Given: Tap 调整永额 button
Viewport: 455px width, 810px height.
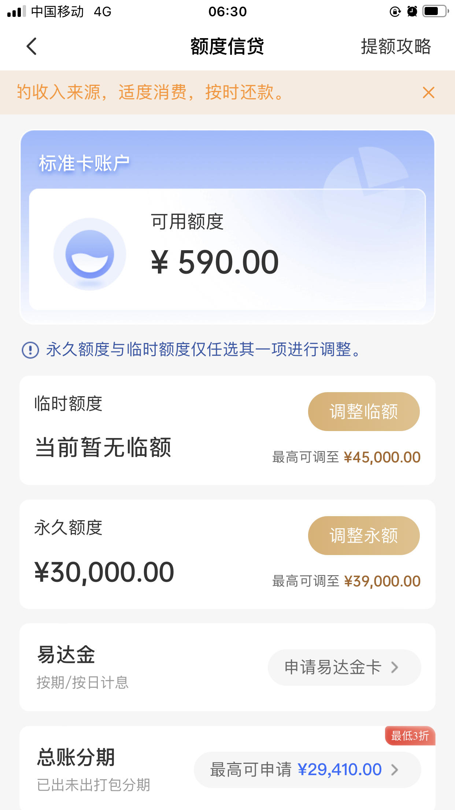Looking at the screenshot, I should click(x=364, y=535).
